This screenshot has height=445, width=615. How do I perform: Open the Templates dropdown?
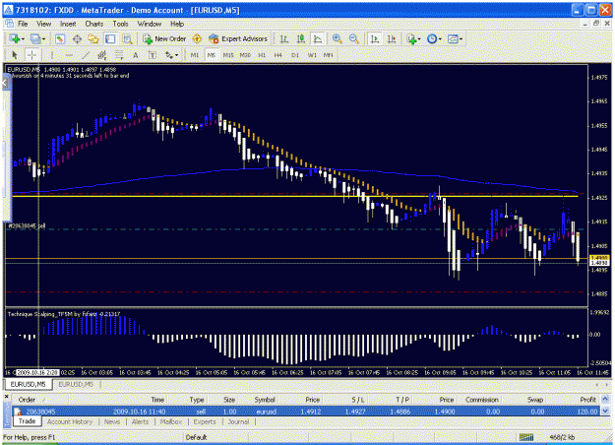(x=455, y=38)
